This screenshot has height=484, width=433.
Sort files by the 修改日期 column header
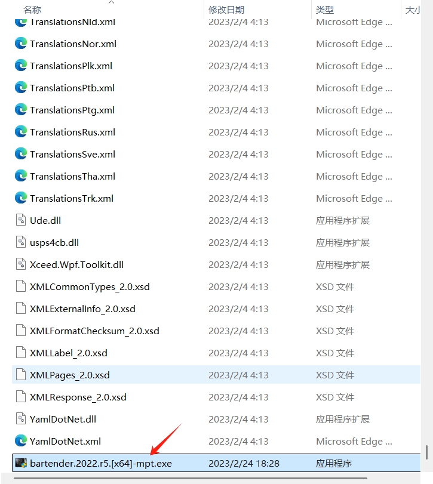click(x=226, y=10)
